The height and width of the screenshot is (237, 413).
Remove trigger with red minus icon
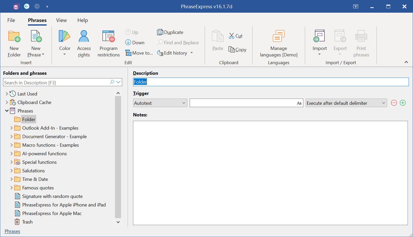[x=394, y=103]
